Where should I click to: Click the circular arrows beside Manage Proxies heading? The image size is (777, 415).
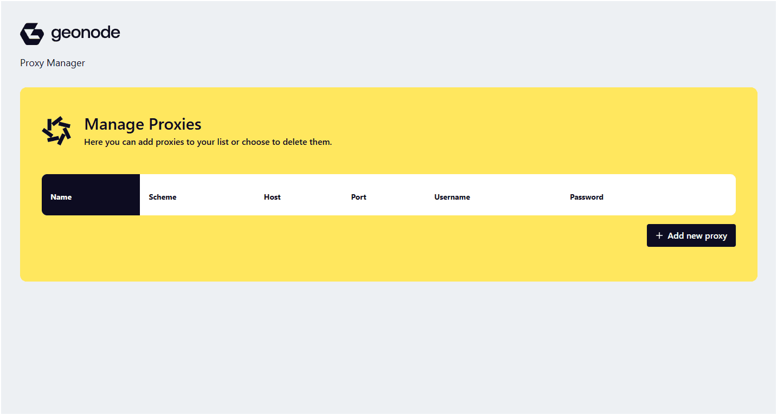pos(56,131)
